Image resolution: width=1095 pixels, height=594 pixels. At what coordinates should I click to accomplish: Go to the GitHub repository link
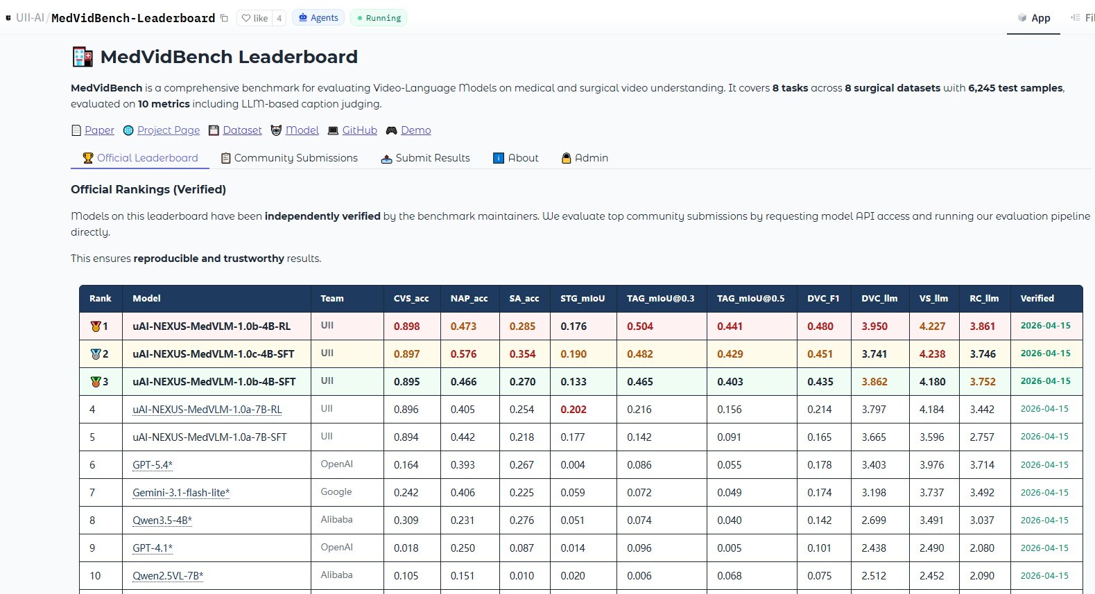click(359, 130)
